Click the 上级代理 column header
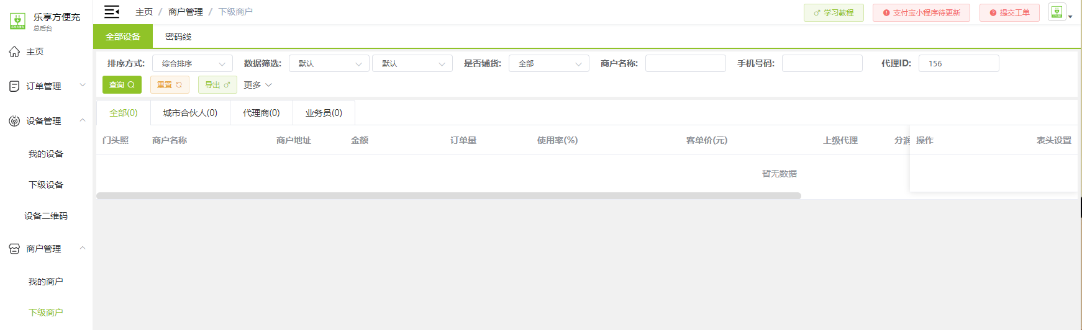The width and height of the screenshot is (1082, 330). (840, 140)
